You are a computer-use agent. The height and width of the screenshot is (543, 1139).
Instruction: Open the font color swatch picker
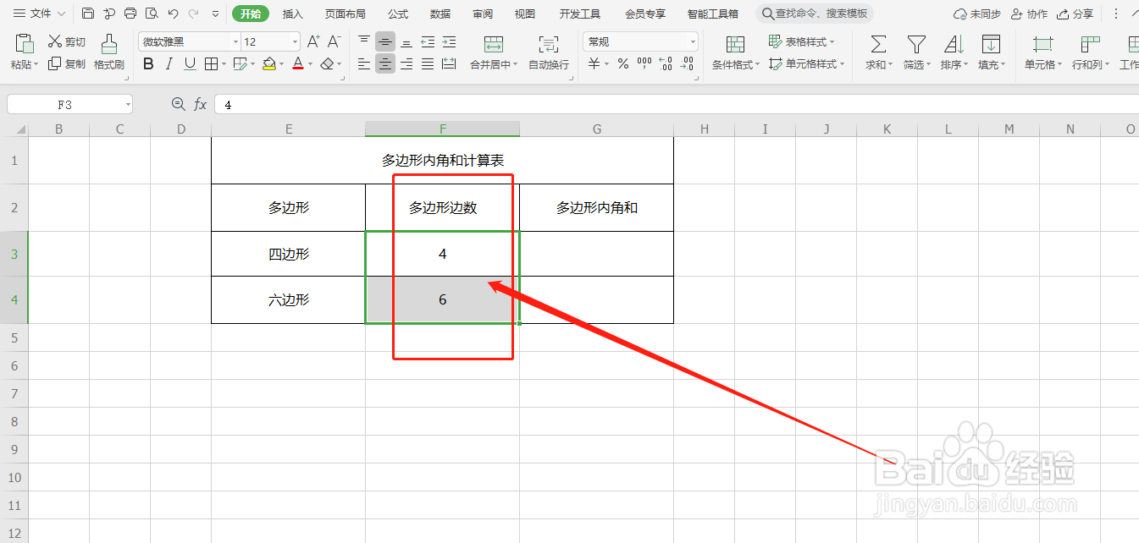click(x=310, y=63)
